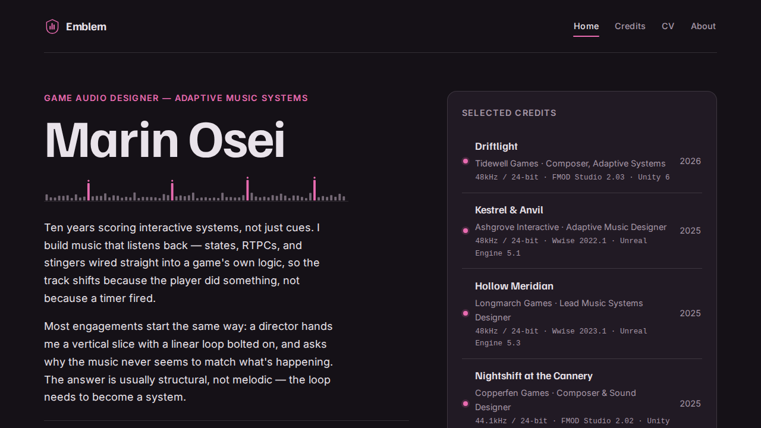
Task: Click the Selected Credits panel heading
Action: click(x=510, y=113)
